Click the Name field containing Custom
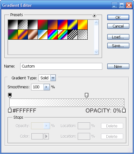The image size is (134, 154). coord(61,66)
